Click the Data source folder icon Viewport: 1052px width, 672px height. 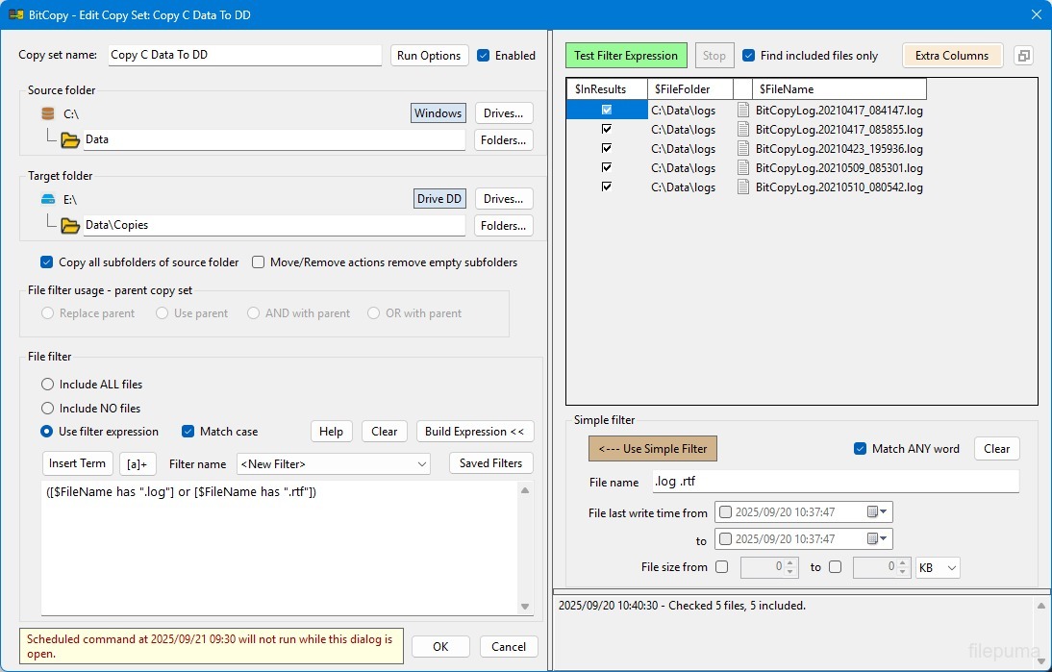[70, 140]
